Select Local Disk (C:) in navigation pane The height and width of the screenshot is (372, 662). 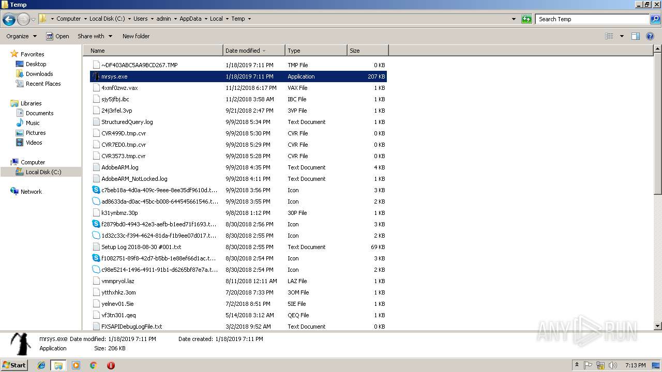click(x=43, y=172)
